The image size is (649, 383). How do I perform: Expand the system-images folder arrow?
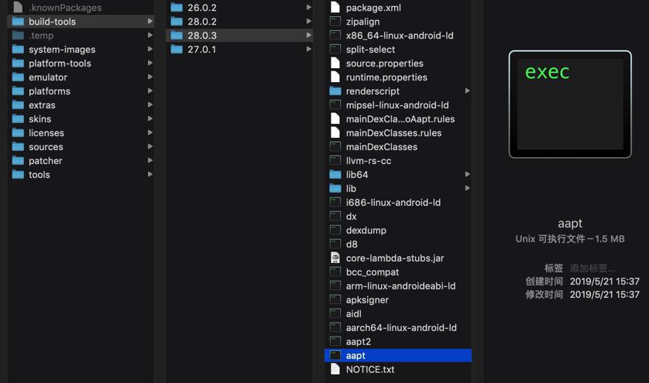(149, 50)
